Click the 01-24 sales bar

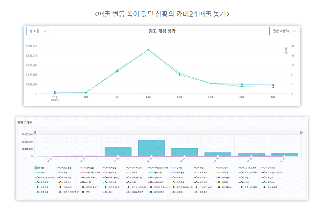pos(218,154)
